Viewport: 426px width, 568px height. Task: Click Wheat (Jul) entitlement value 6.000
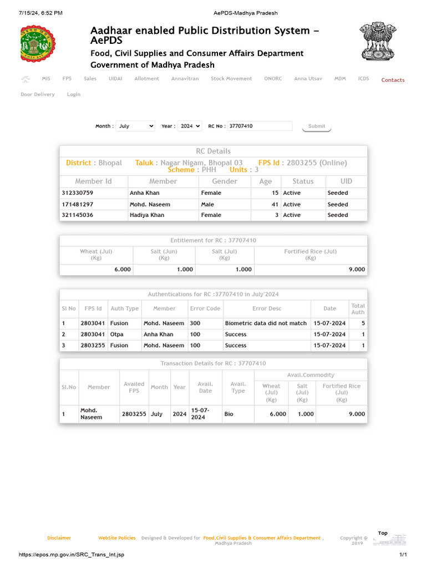123,270
